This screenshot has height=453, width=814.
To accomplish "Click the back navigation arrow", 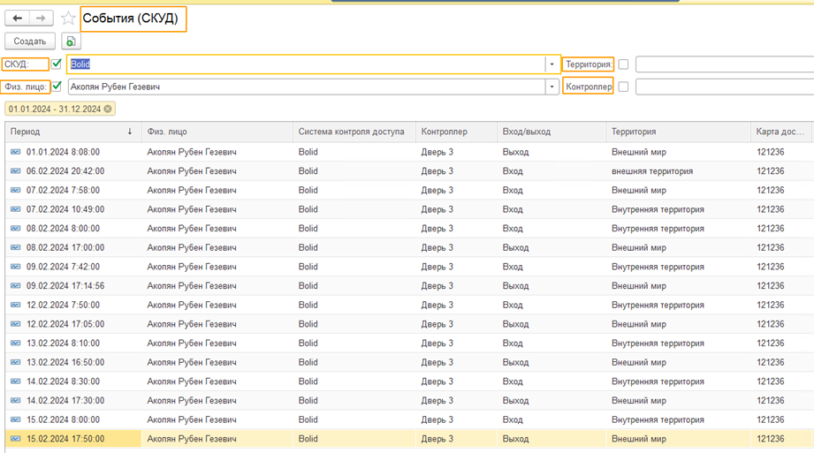I will coord(18,19).
